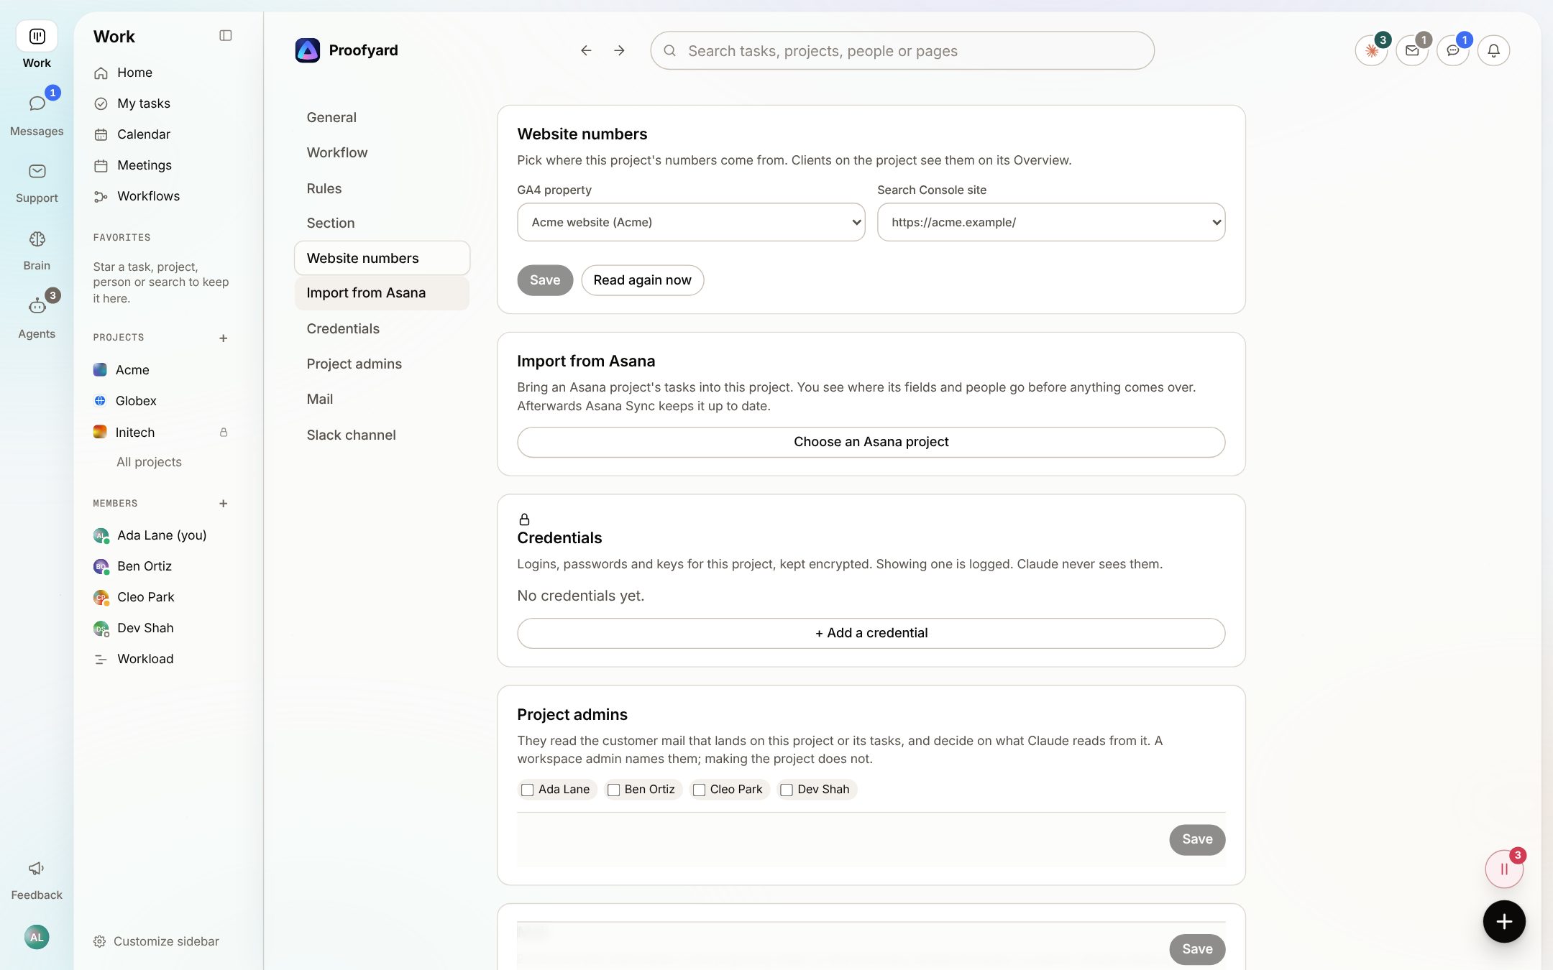Open the Search Console site dropdown
The width and height of the screenshot is (1553, 970).
(x=1051, y=222)
